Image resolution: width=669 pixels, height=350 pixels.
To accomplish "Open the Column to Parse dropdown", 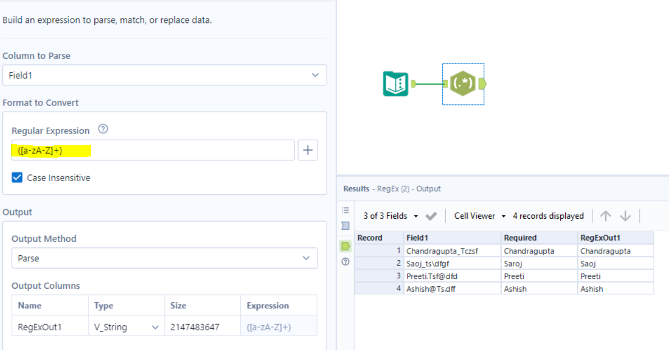I will [x=164, y=75].
